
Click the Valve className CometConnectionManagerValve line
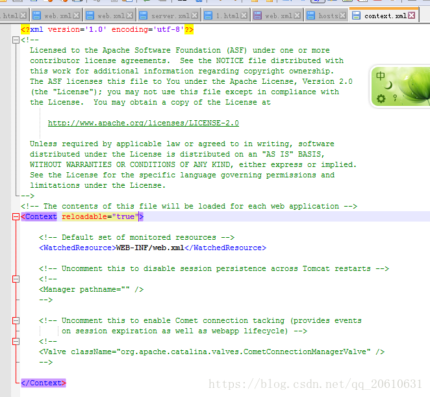tap(212, 352)
